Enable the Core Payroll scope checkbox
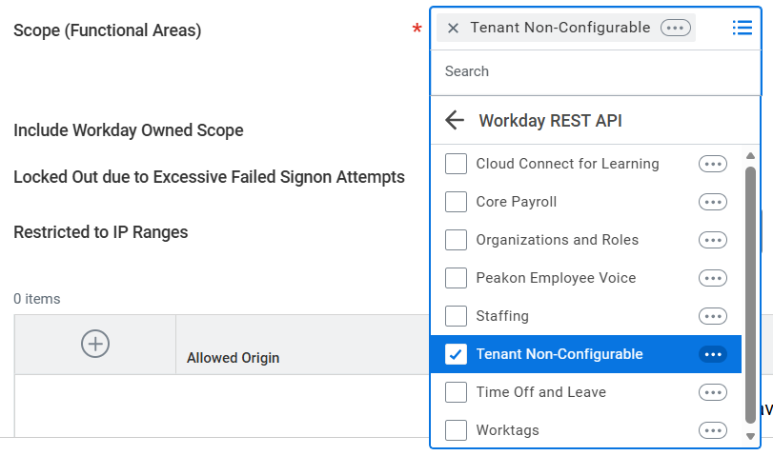This screenshot has height=456, width=773. (457, 202)
